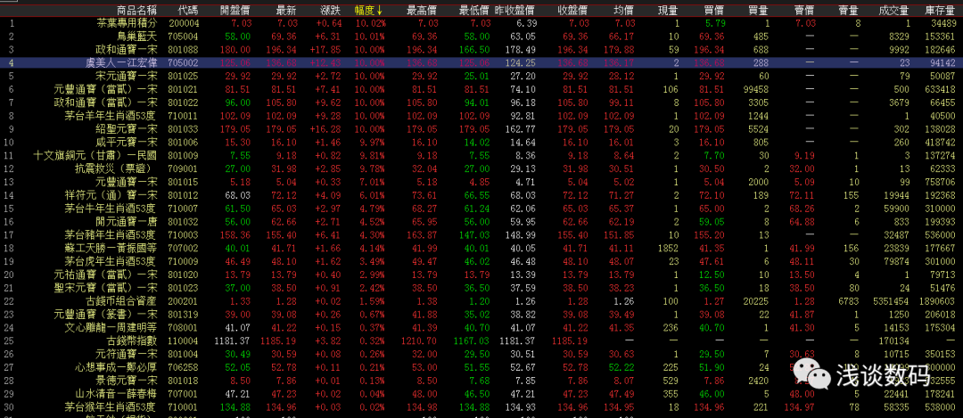Select row 十文旗銅元(甘肅)一民國
This screenshot has width=963, height=418.
click(481, 155)
